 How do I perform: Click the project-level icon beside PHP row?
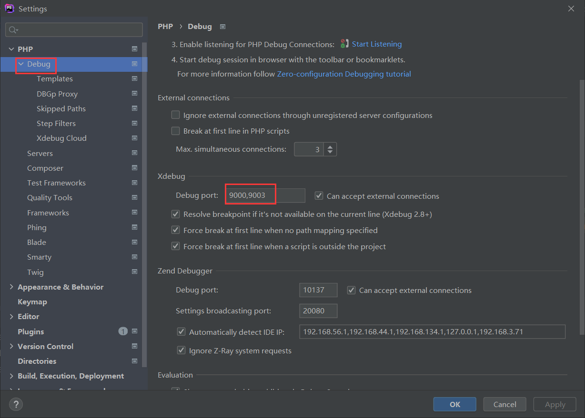pyautogui.click(x=134, y=49)
